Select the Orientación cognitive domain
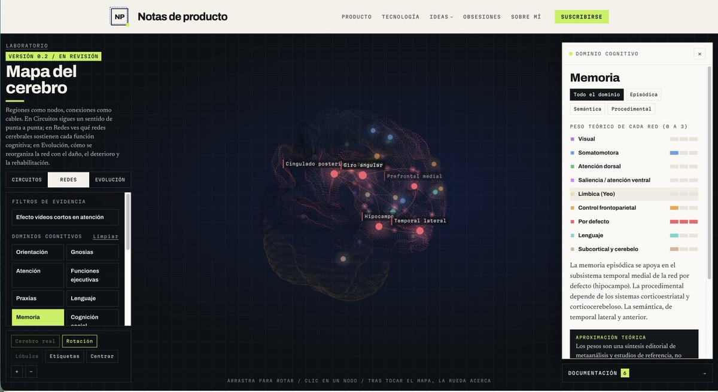718x392 pixels. click(x=38, y=252)
